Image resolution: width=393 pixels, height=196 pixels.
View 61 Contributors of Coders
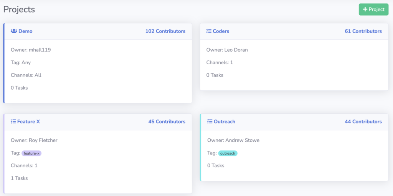click(363, 31)
